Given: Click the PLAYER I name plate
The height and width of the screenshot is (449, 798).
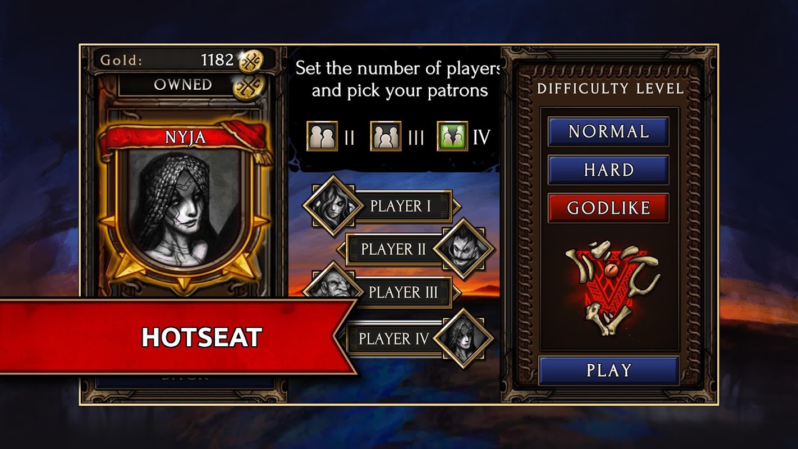Looking at the screenshot, I should pyautogui.click(x=401, y=207).
